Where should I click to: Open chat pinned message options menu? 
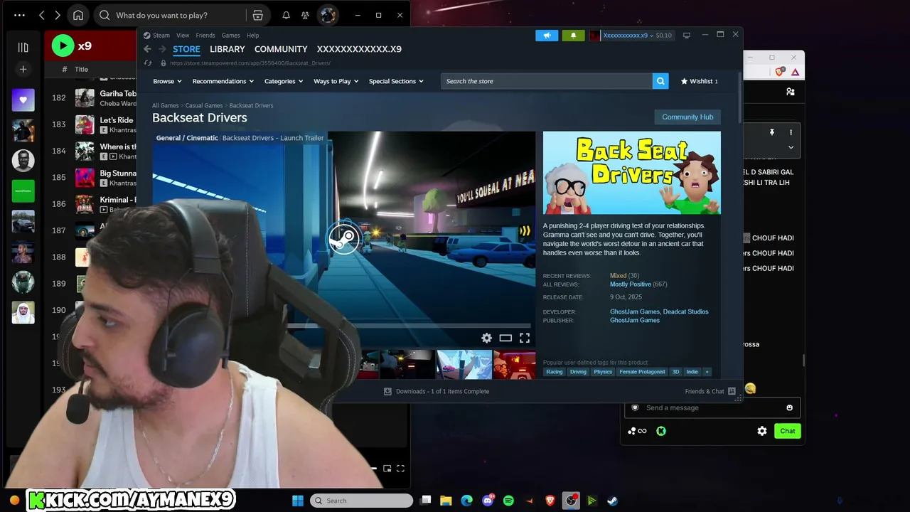click(x=791, y=132)
